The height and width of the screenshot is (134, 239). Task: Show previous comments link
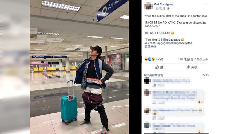pyautogui.click(x=154, y=75)
